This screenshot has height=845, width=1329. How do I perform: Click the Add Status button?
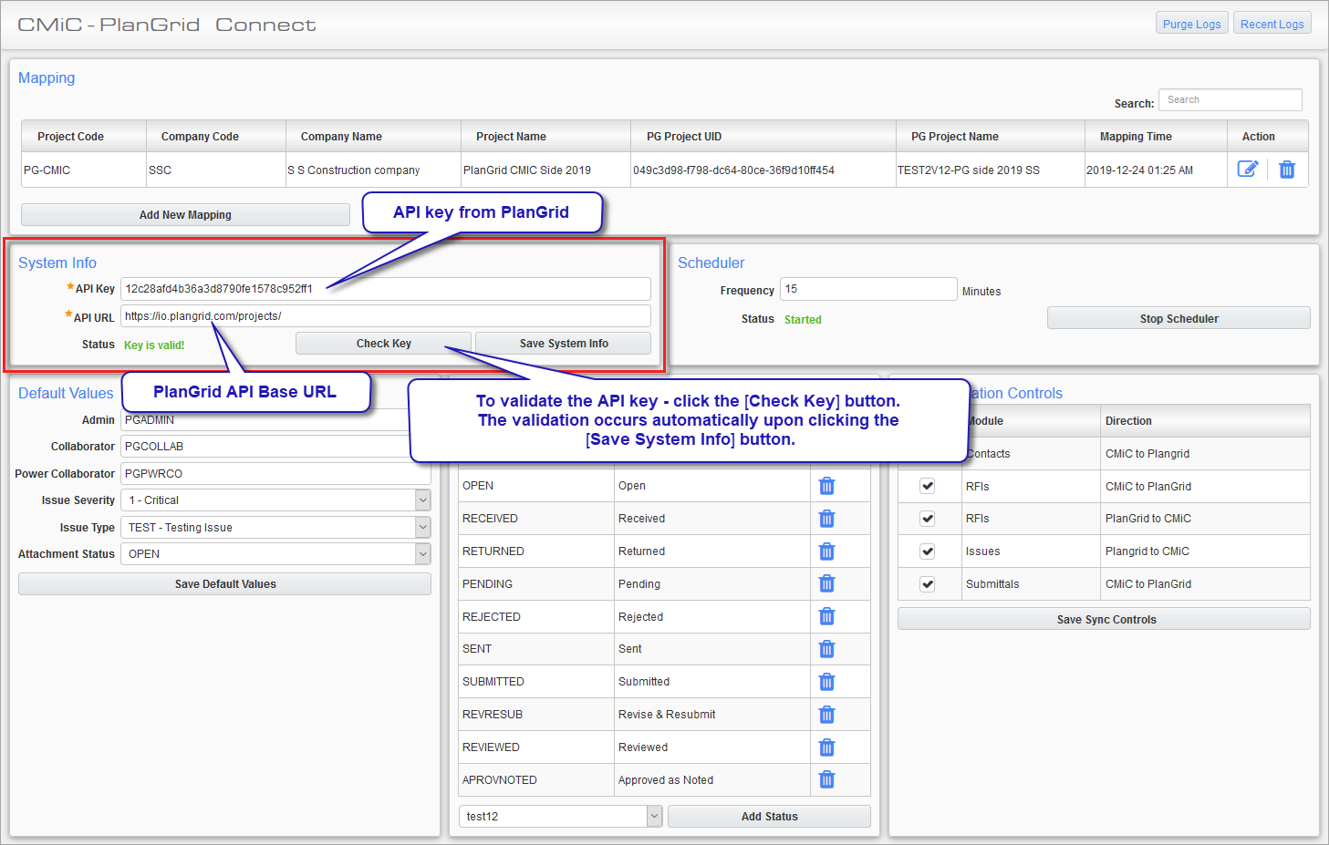coord(769,816)
